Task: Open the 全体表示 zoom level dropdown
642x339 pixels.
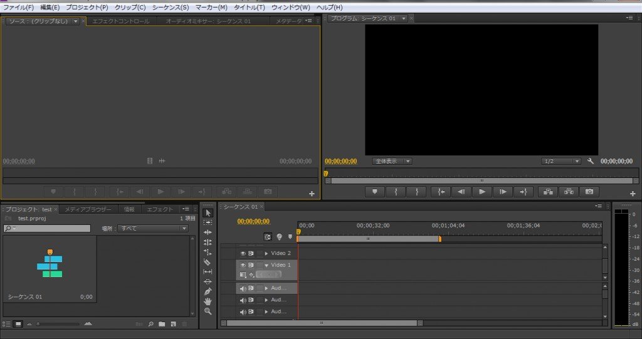Action: pyautogui.click(x=392, y=161)
